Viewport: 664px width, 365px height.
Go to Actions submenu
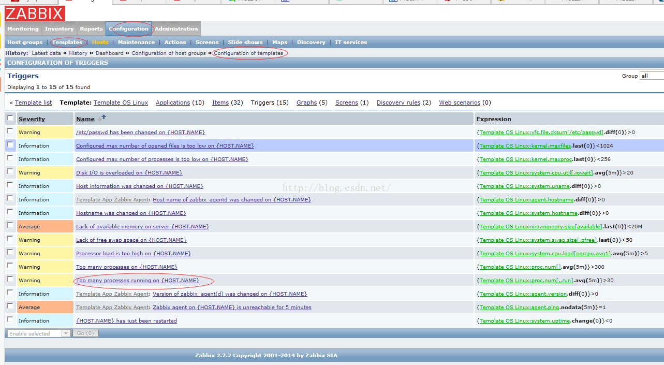pyautogui.click(x=175, y=42)
